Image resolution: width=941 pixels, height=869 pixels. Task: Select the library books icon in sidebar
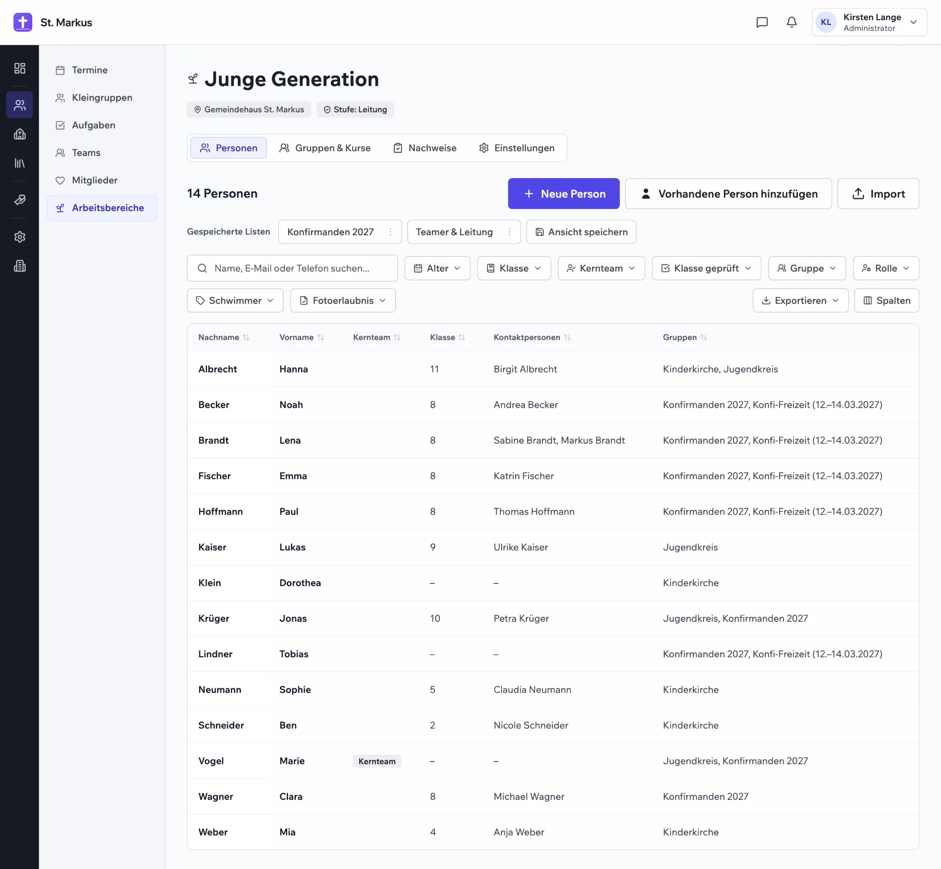click(x=20, y=163)
